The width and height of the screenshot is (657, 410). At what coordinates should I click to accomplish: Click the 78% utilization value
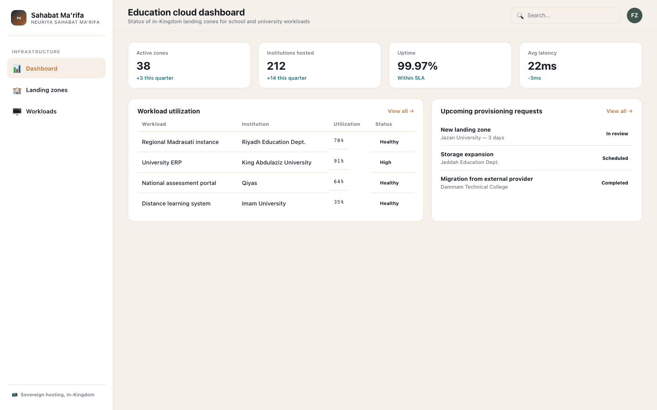[339, 141]
